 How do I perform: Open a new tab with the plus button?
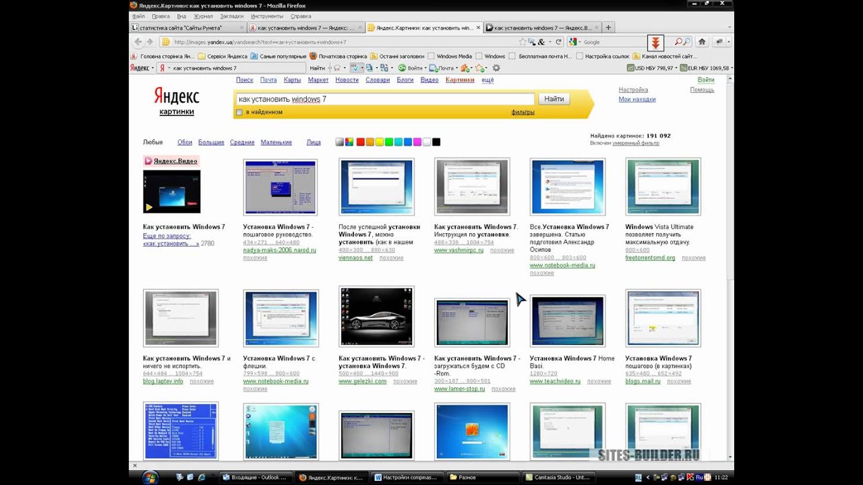point(608,28)
